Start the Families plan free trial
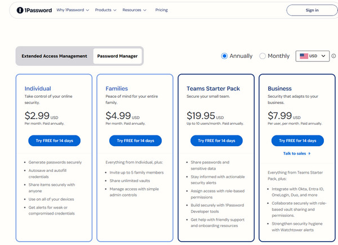Viewport: 338px width, 245px height. pos(135,140)
